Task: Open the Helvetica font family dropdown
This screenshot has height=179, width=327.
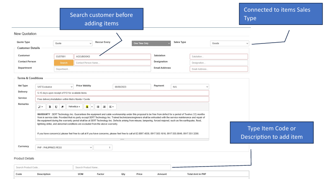Action: [75, 107]
